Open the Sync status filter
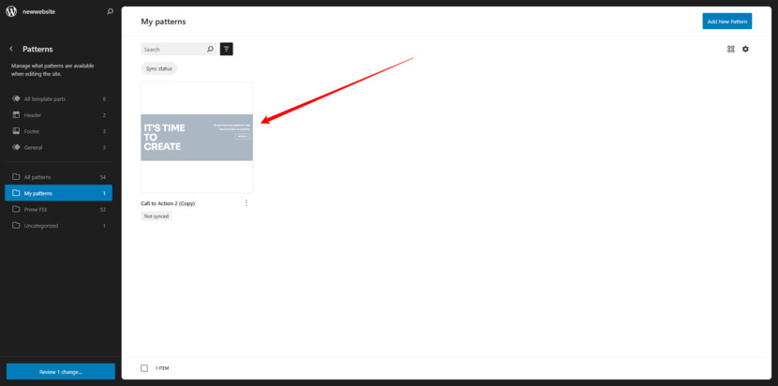 (158, 68)
